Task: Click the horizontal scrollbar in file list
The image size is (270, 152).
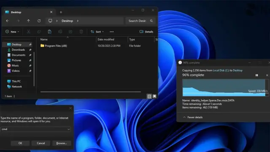Action: tap(91, 92)
